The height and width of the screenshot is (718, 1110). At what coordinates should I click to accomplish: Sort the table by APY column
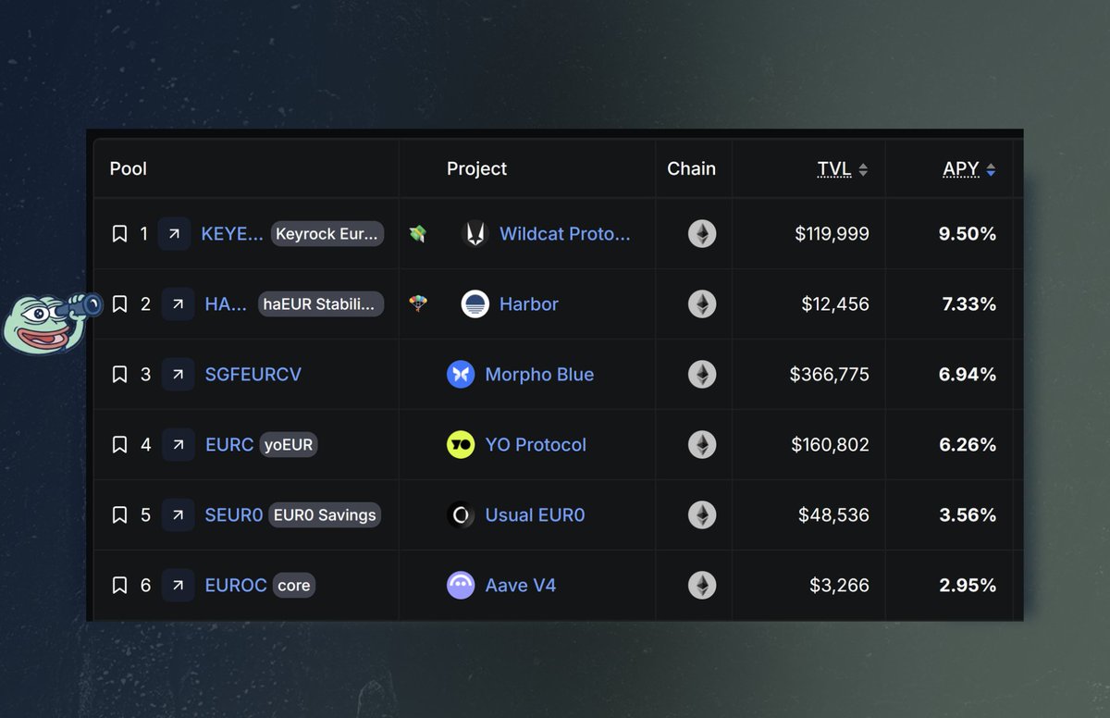coord(969,169)
